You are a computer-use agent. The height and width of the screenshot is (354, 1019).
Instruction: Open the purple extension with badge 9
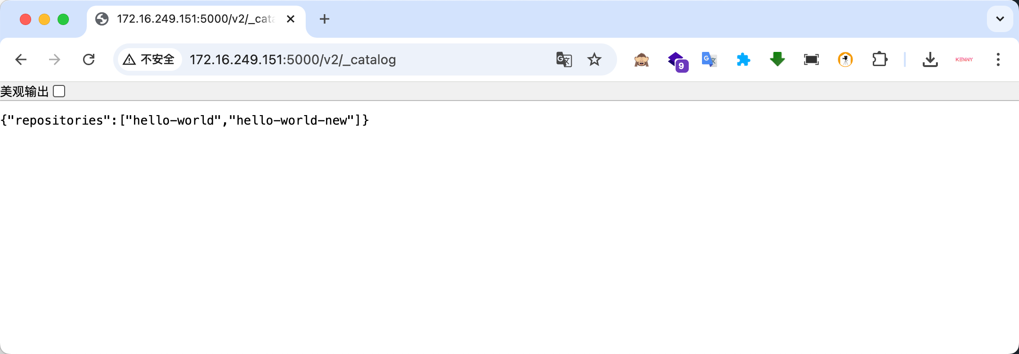point(677,61)
